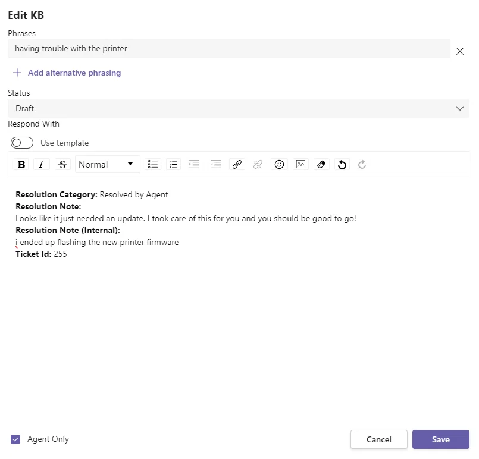This screenshot has width=479, height=459.
Task: Save the KB article
Action: tap(440, 439)
